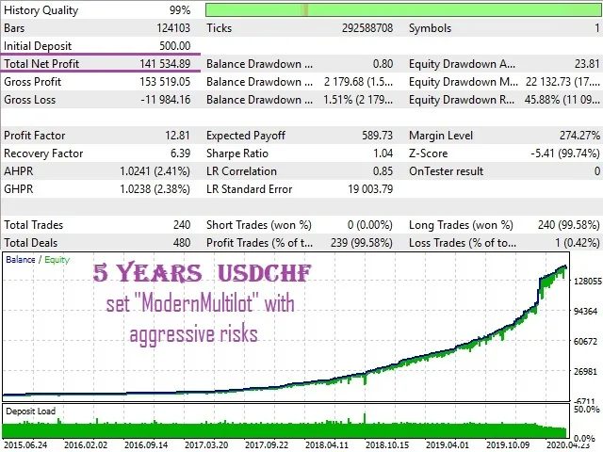Click the Equity legend label on chart
Screen dimensions: 603x452
pos(57,260)
